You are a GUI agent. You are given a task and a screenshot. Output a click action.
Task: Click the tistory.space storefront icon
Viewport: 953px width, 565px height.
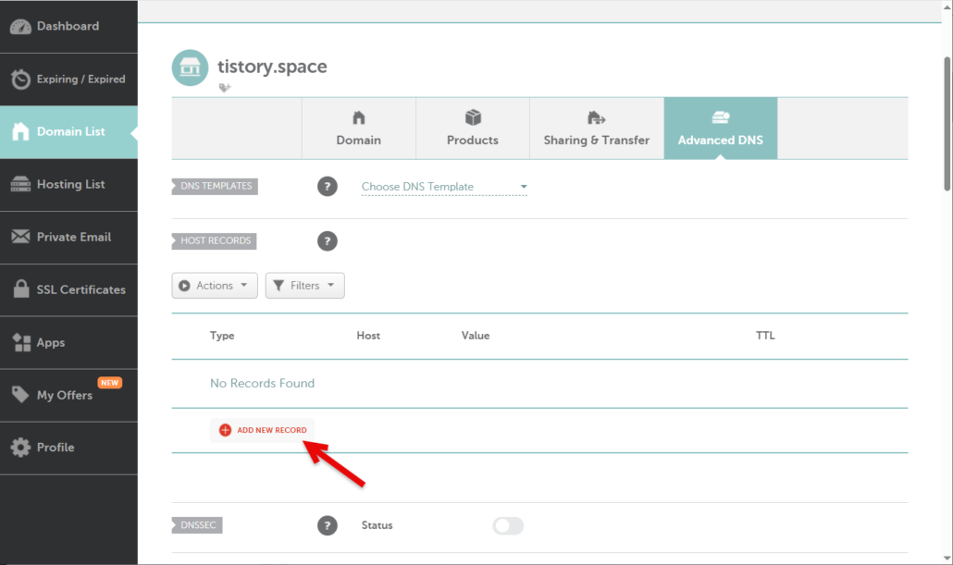tap(190, 68)
